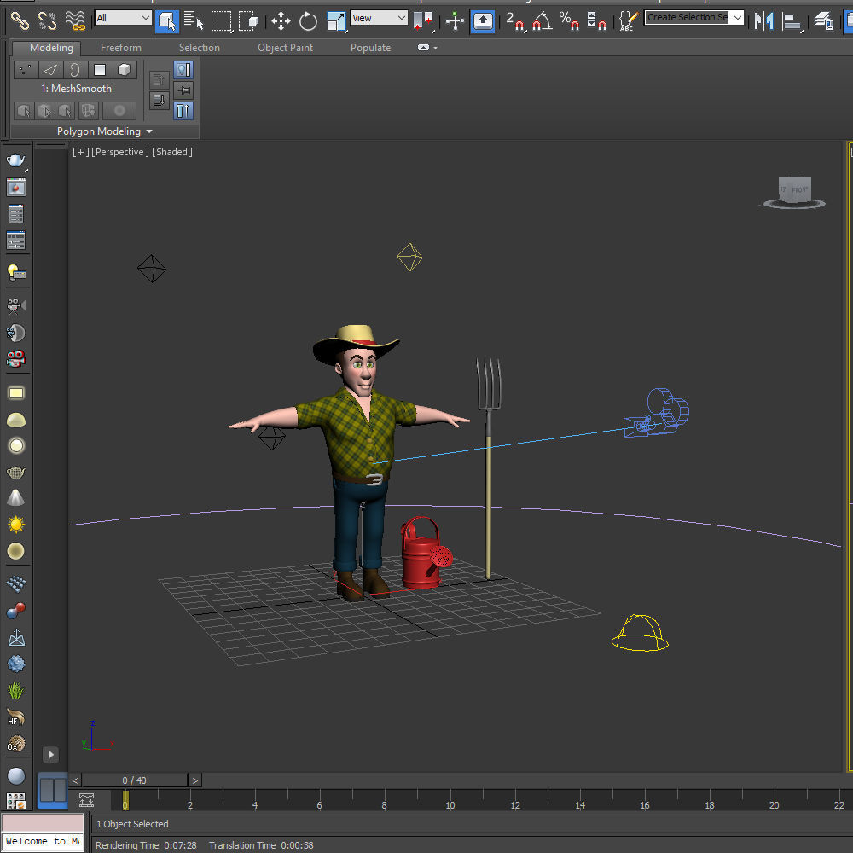Open the [Perspective] viewport menu
853x853 pixels.
(x=119, y=152)
